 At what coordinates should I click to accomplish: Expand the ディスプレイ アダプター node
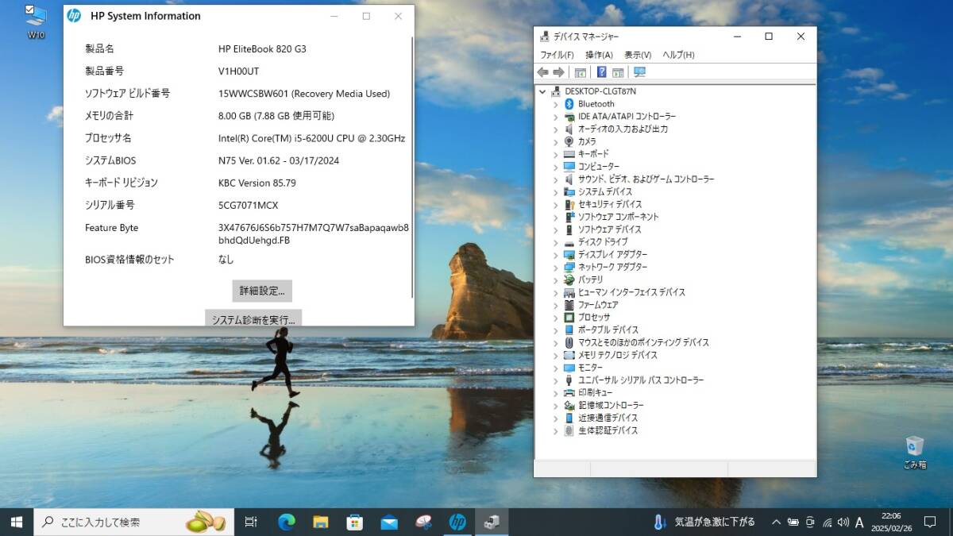[x=556, y=255]
